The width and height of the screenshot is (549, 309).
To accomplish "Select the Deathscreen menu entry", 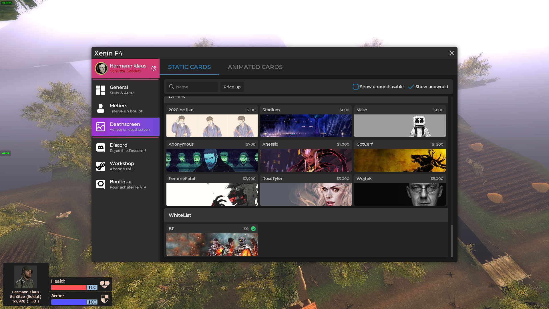I will [126, 127].
